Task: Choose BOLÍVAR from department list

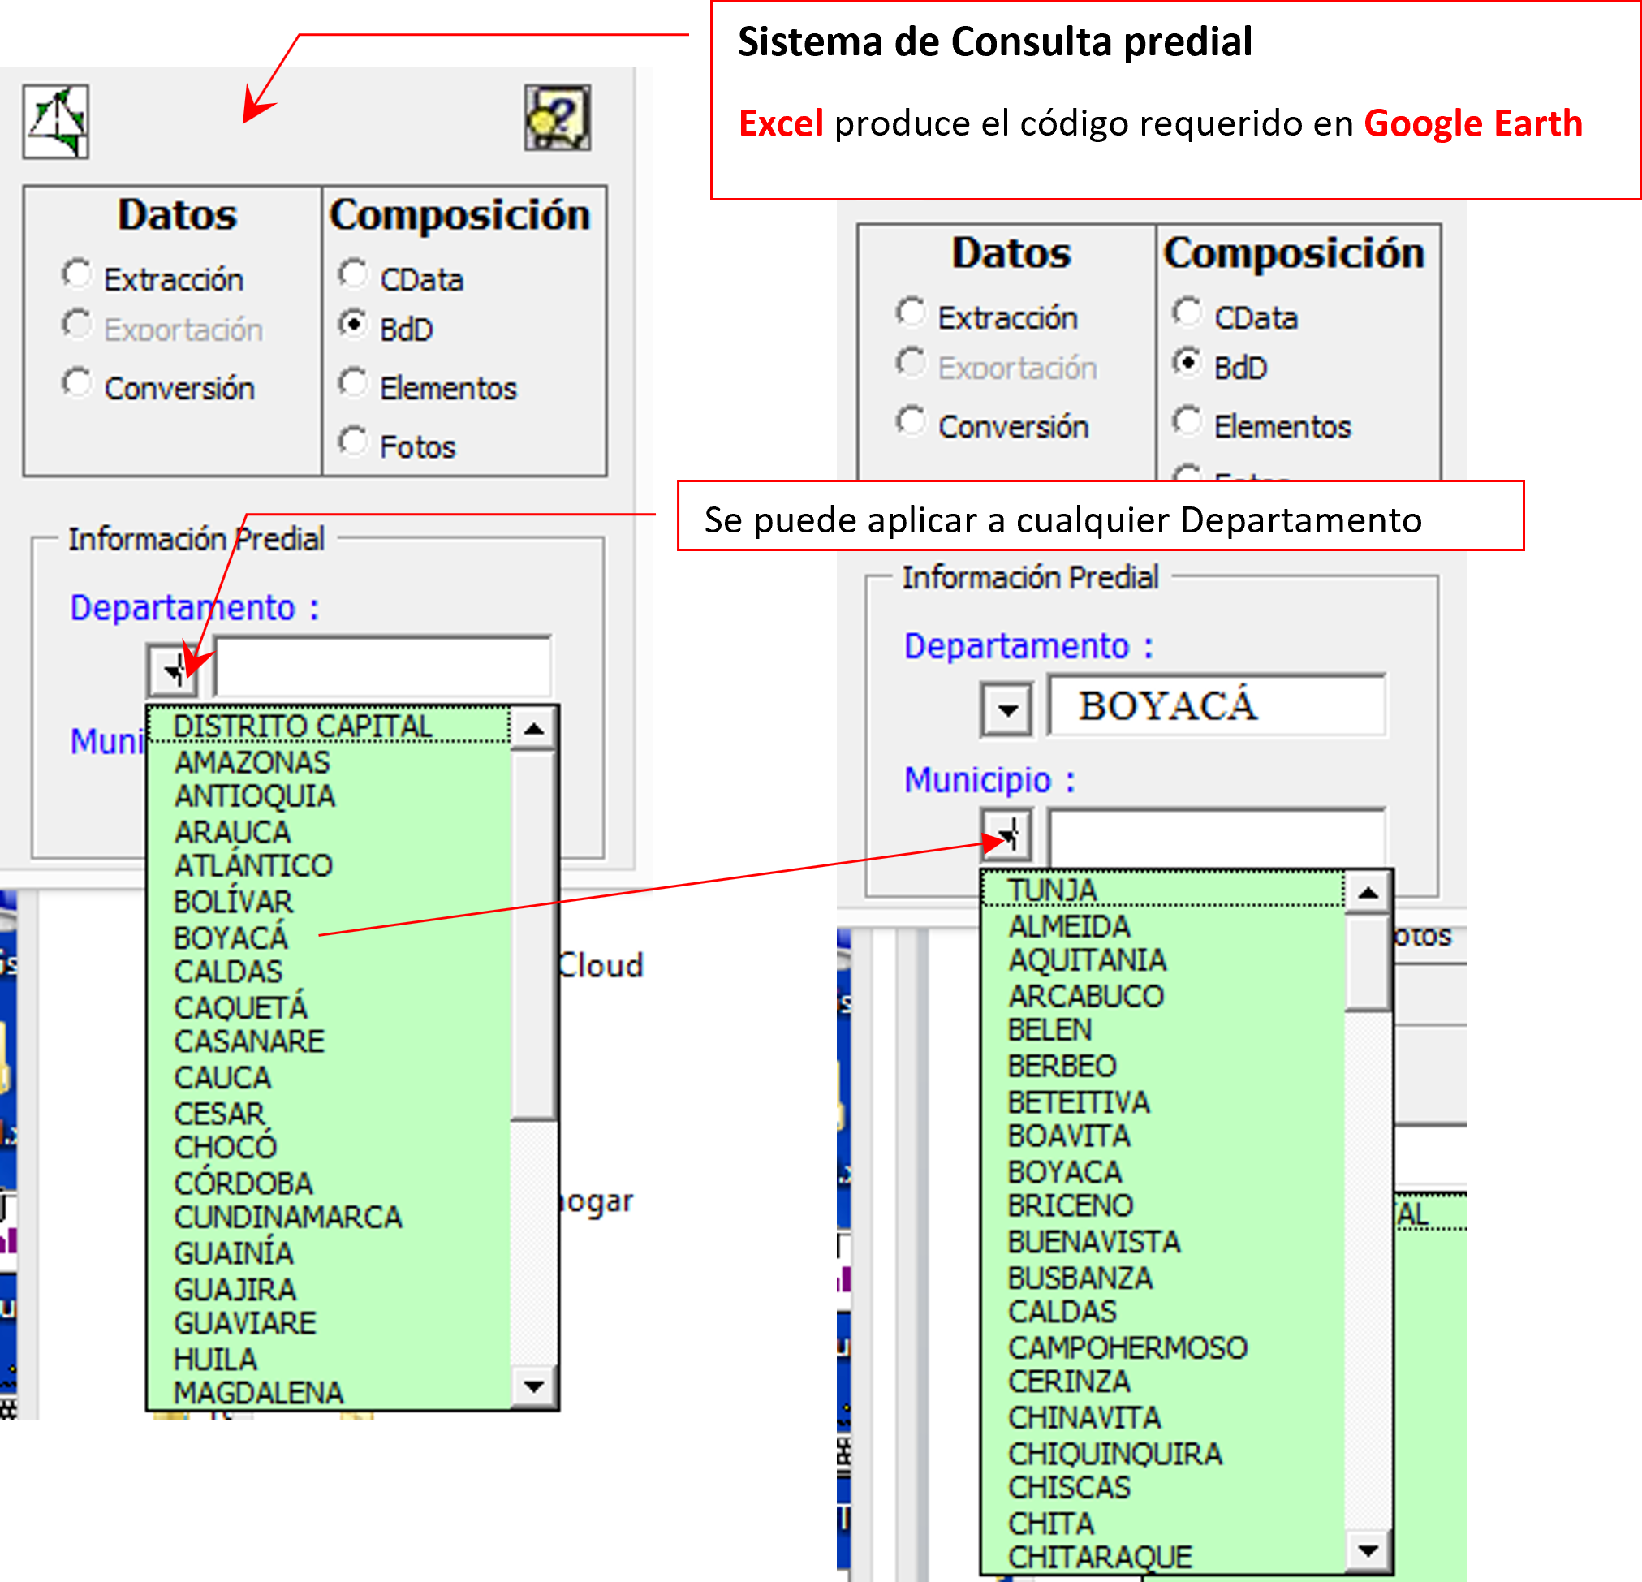Action: tap(330, 902)
